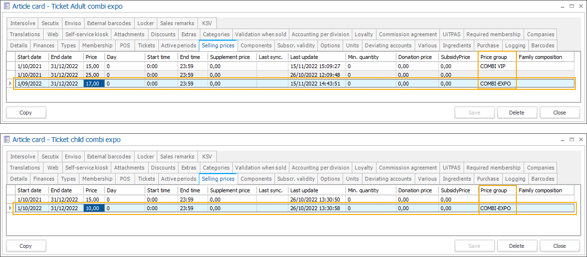Click the row indicator arrow in the Adult ticket grid
Screen dimensions: 587x257
click(11, 84)
